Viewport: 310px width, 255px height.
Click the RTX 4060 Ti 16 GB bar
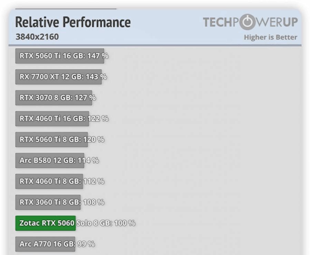coord(52,119)
